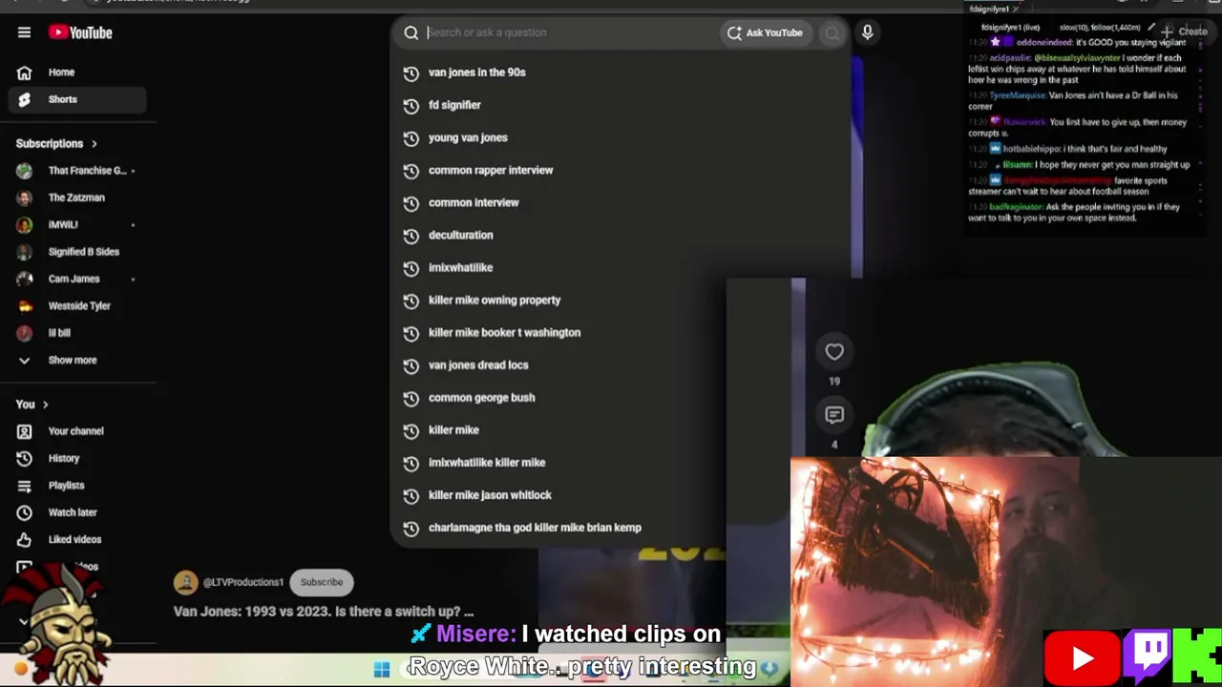Start voice search with the microphone icon
The height and width of the screenshot is (687, 1222).
867,32
